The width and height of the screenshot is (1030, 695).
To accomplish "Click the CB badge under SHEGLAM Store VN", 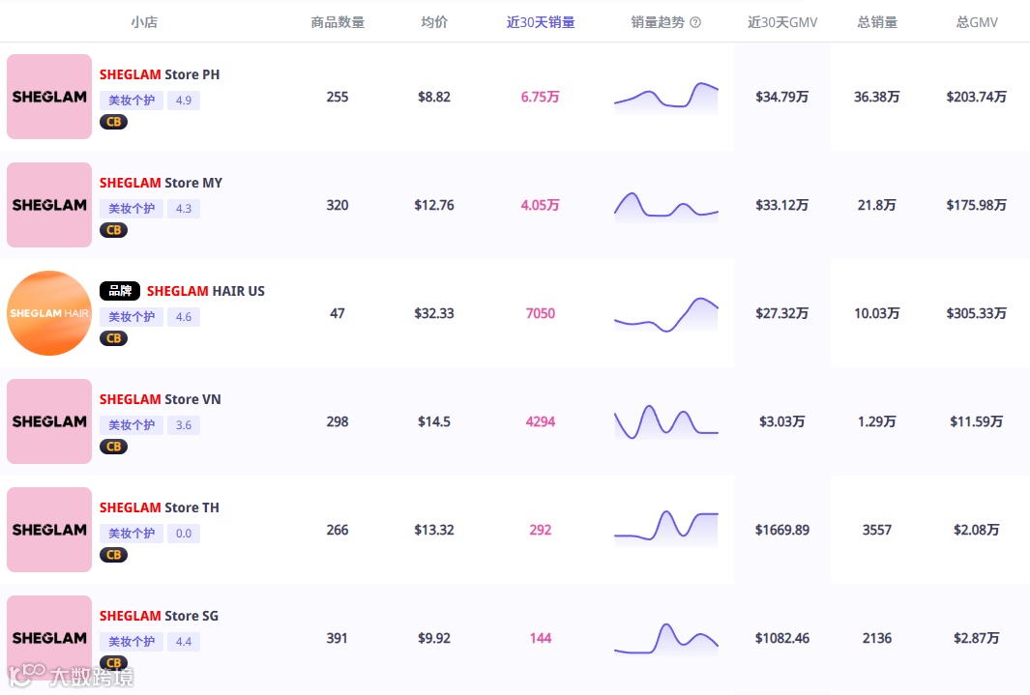I will click(113, 447).
